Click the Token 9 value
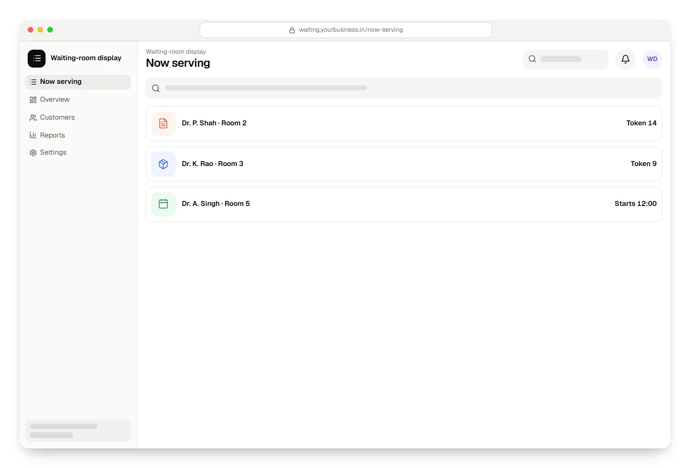Image resolution: width=690 pixels, height=468 pixels. (x=644, y=164)
